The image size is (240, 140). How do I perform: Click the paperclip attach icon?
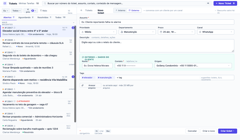tap(83, 85)
